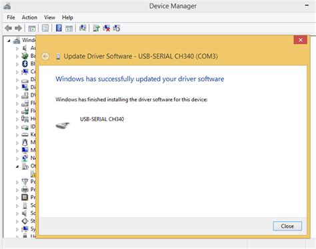The width and height of the screenshot is (316, 249).
Task: Dismiss the dialog with the red X
Action: 301,40
